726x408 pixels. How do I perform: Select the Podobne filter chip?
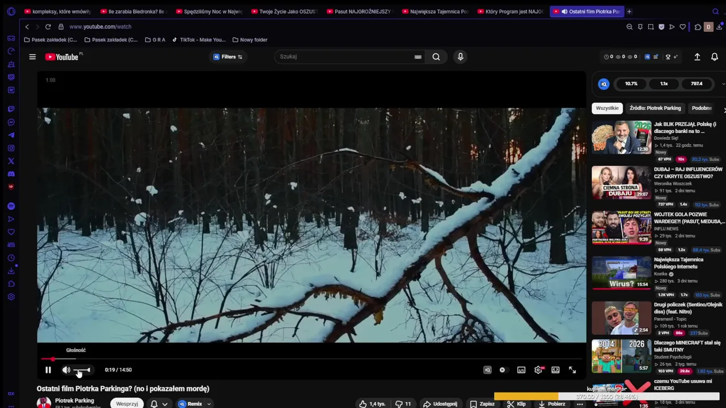tap(702, 108)
